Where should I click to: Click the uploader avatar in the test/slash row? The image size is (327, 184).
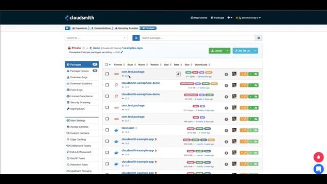(235, 130)
